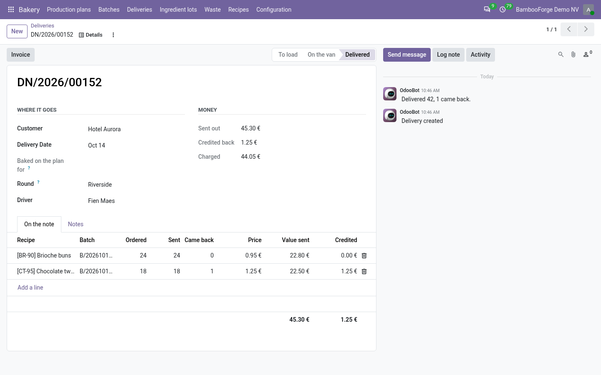Open the apps grid menu icon
601x375 pixels.
[x=11, y=10]
